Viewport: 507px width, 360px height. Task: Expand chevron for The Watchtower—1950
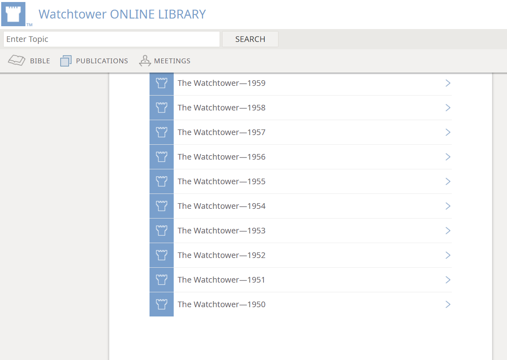point(448,304)
